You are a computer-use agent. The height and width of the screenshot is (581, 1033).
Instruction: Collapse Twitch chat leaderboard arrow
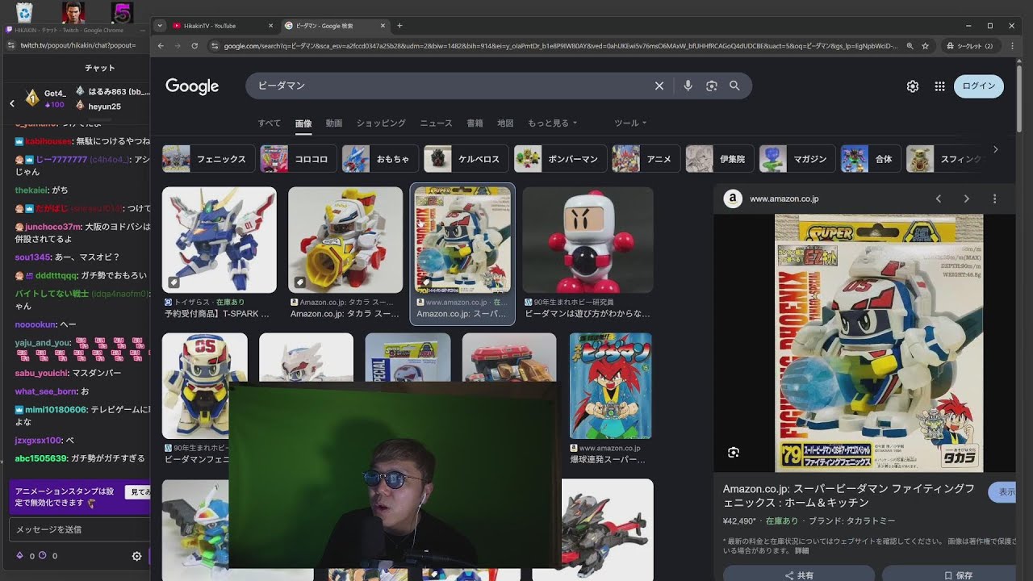(12, 103)
